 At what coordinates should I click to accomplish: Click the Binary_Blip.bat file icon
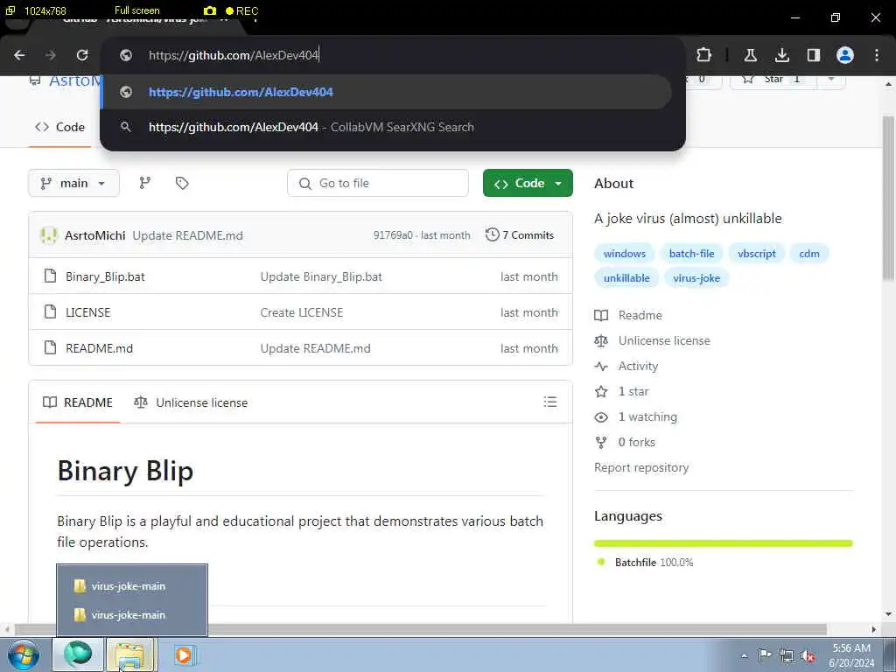tap(50, 276)
